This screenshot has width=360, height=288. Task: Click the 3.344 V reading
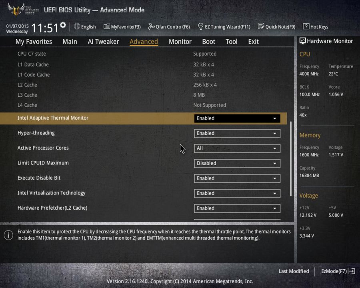point(306,236)
